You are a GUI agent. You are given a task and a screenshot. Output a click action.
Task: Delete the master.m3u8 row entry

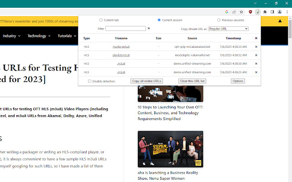[256, 46]
